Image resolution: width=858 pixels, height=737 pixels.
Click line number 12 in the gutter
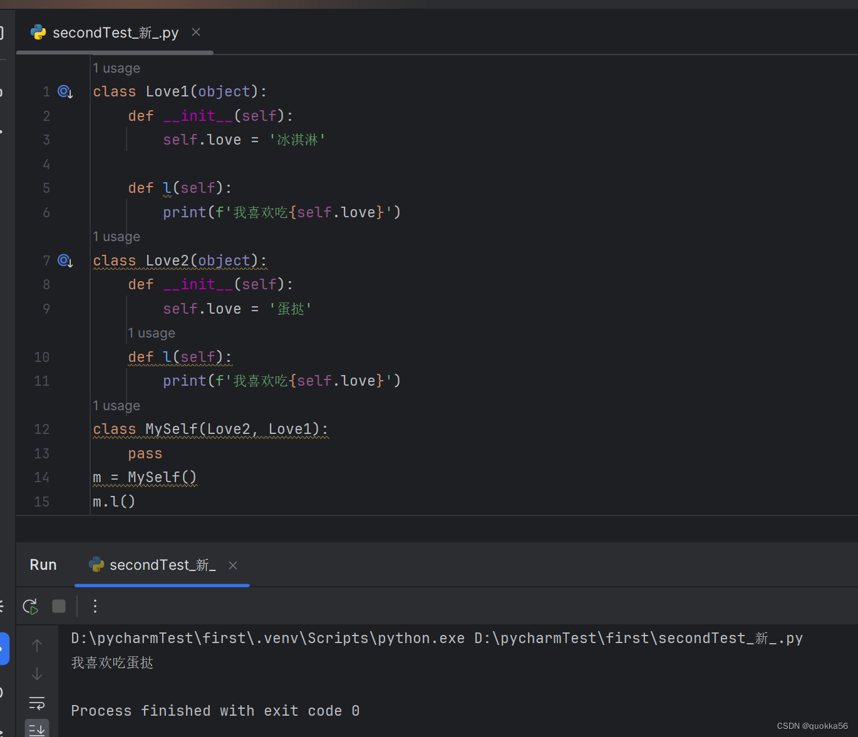click(x=42, y=430)
